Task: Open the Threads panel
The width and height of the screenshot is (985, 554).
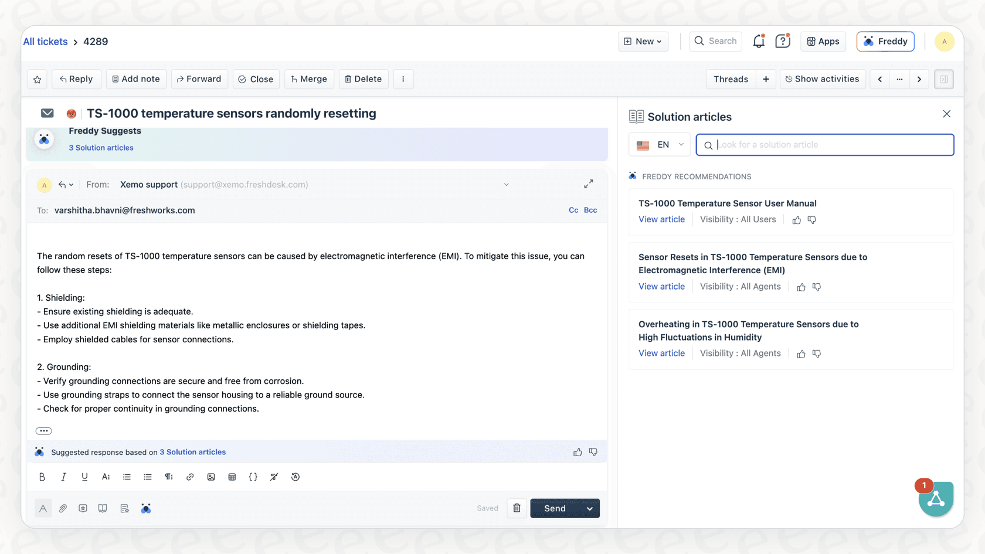Action: pyautogui.click(x=730, y=79)
